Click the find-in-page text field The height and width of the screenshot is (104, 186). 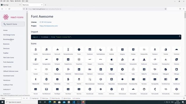[x=11, y=98]
